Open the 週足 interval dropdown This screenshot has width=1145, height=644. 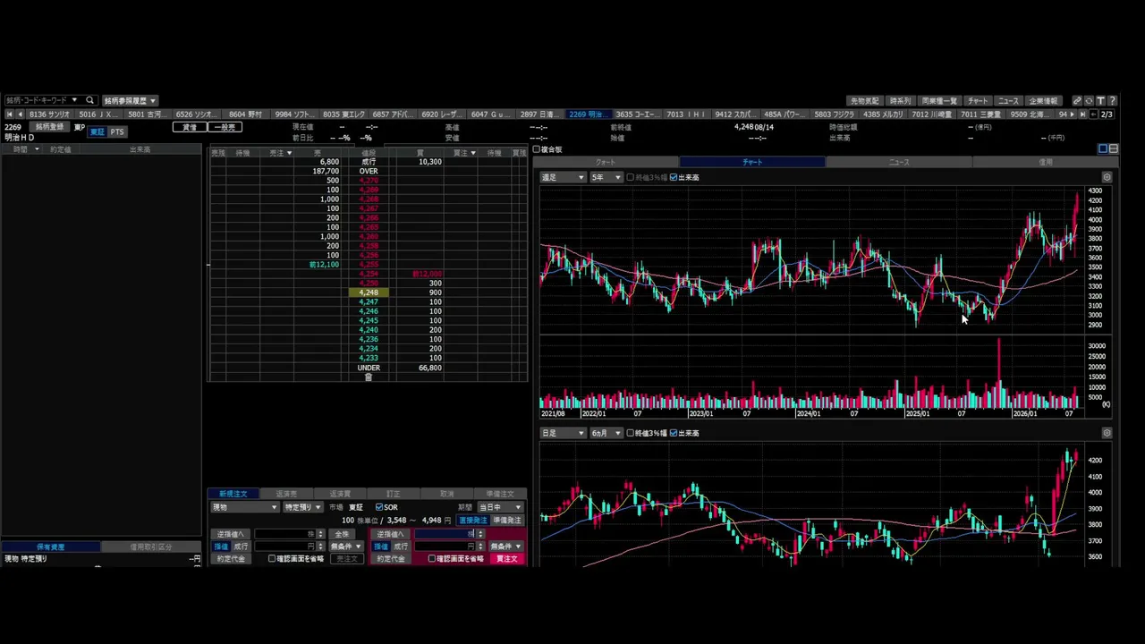pyautogui.click(x=563, y=177)
